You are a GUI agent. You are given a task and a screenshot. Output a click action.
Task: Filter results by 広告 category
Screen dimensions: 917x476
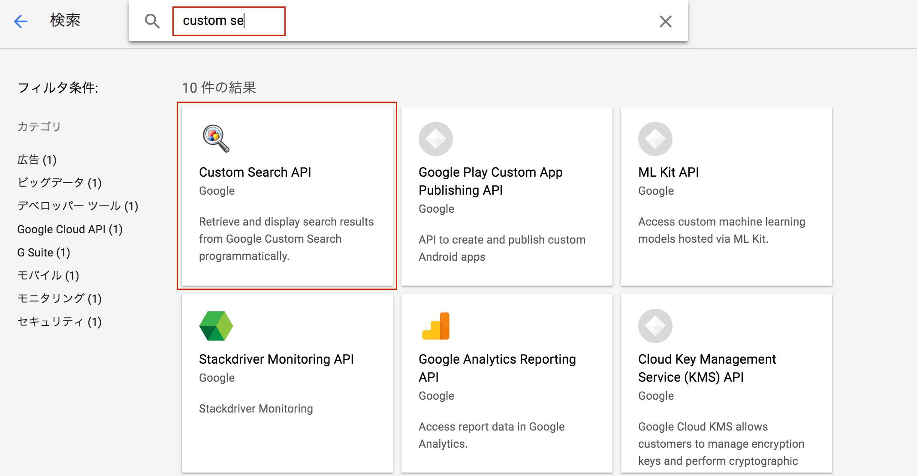click(x=36, y=160)
